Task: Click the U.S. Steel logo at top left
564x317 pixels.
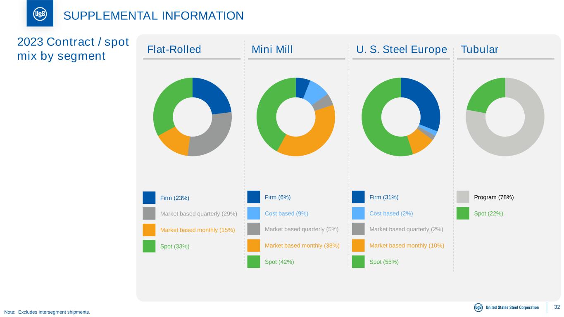Action: pyautogui.click(x=40, y=13)
